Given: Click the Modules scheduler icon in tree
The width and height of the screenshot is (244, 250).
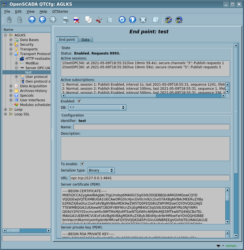Looking at the screenshot, I should tap(16, 105).
